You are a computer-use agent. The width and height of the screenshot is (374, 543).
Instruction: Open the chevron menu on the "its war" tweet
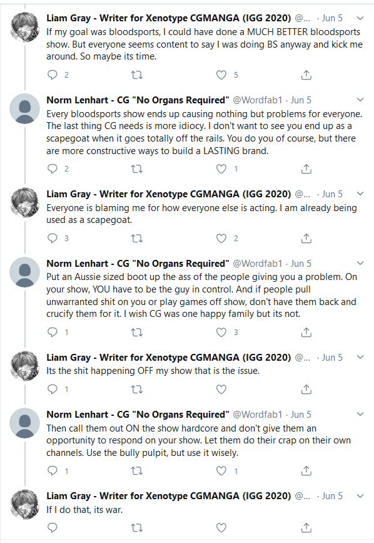(360, 496)
